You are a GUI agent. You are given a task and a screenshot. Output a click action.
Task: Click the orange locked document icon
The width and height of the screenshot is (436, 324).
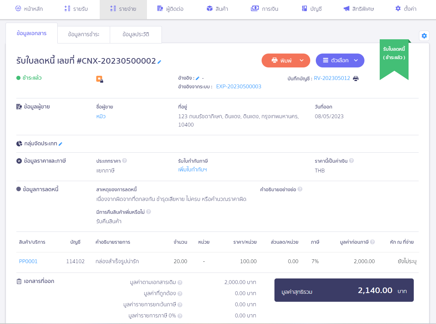click(100, 79)
